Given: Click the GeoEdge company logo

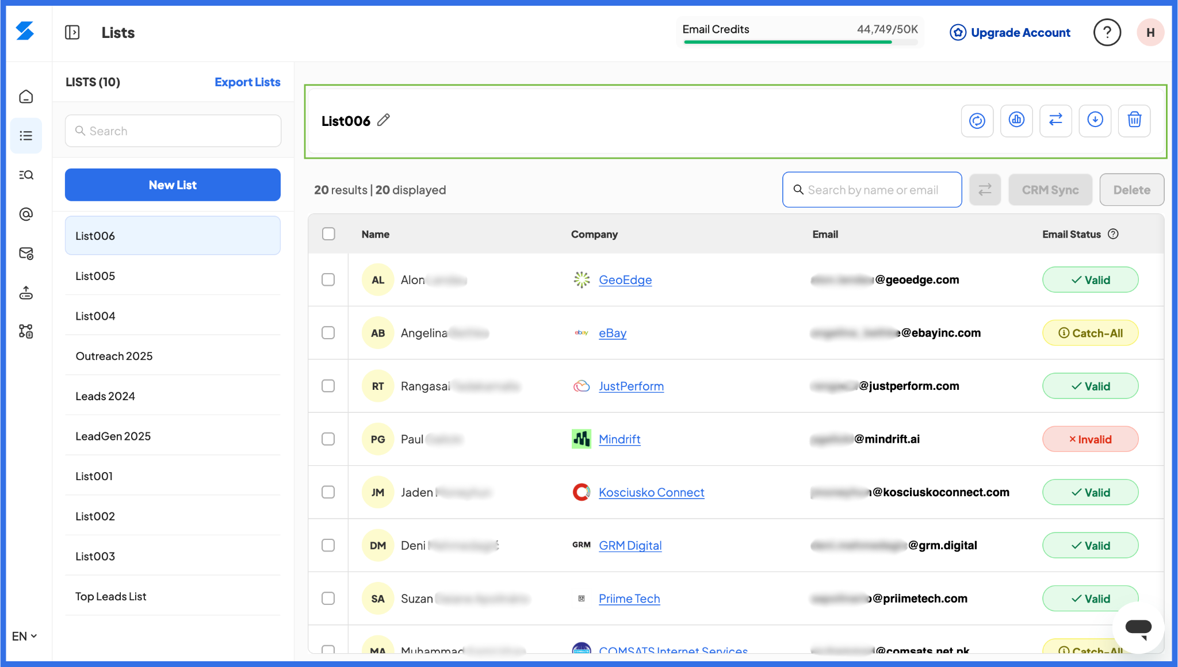Looking at the screenshot, I should click(582, 280).
